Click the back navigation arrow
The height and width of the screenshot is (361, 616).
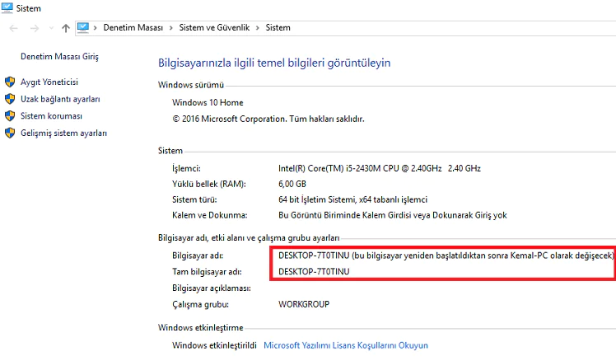pyautogui.click(x=13, y=27)
